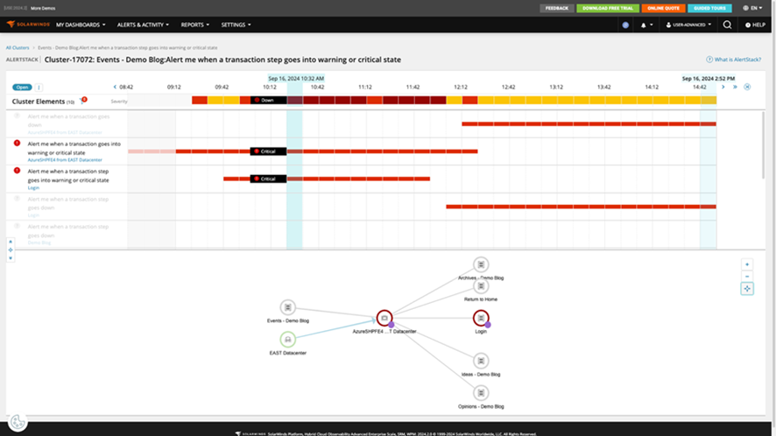Viewport: 776px width, 436px height.
Task: Open What is AlertStack? help link
Action: (x=733, y=60)
